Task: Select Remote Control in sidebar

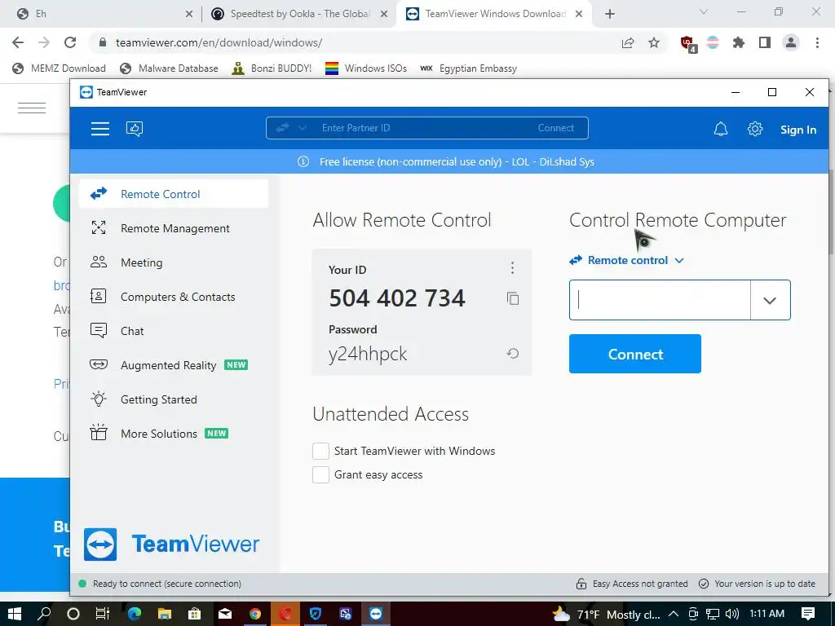Action: pos(174,194)
